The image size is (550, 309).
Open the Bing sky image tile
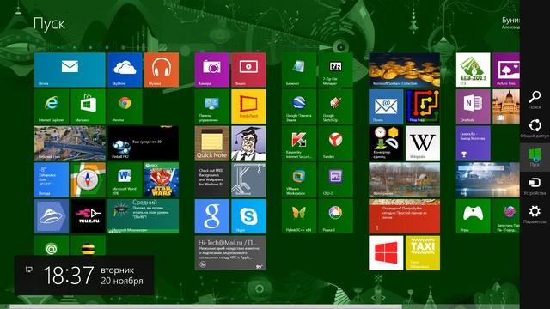488,179
